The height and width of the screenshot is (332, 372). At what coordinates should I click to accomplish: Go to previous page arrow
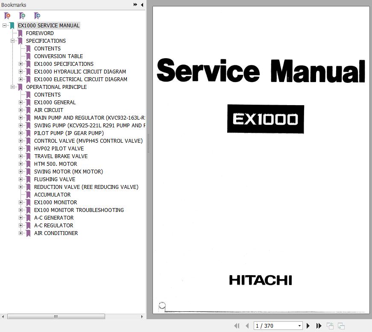pos(247,326)
